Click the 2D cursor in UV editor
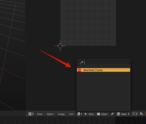Screen dimensions: 146x124 point(60,46)
